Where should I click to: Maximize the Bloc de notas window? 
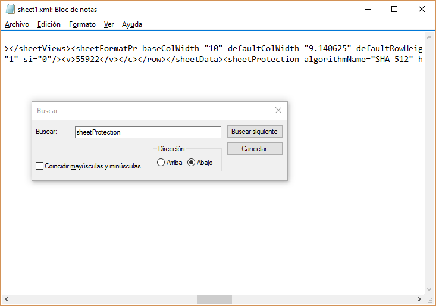394,10
